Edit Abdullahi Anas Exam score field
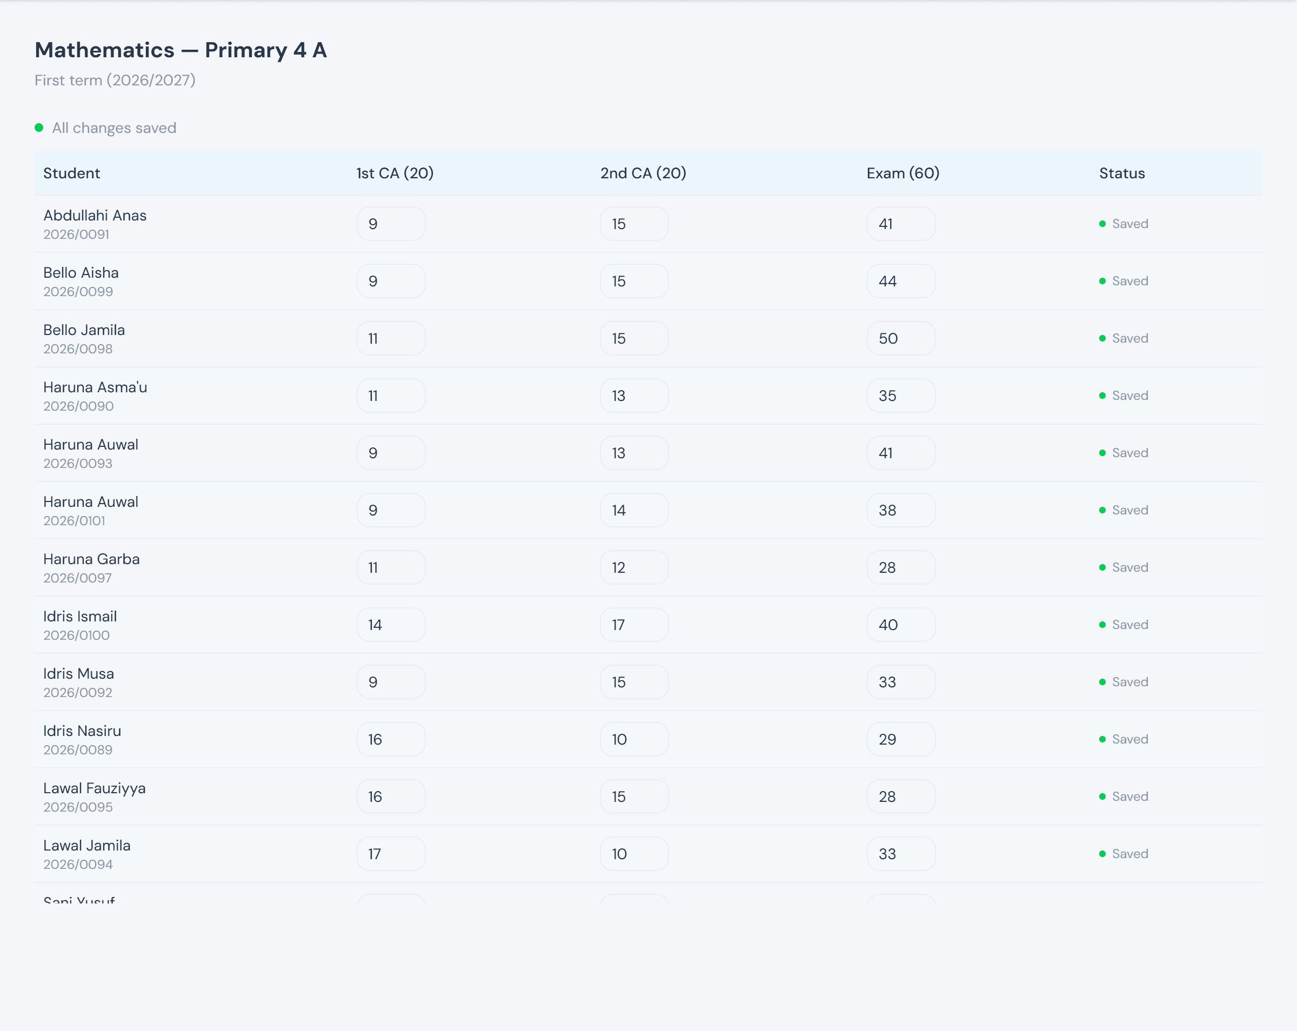 [901, 224]
